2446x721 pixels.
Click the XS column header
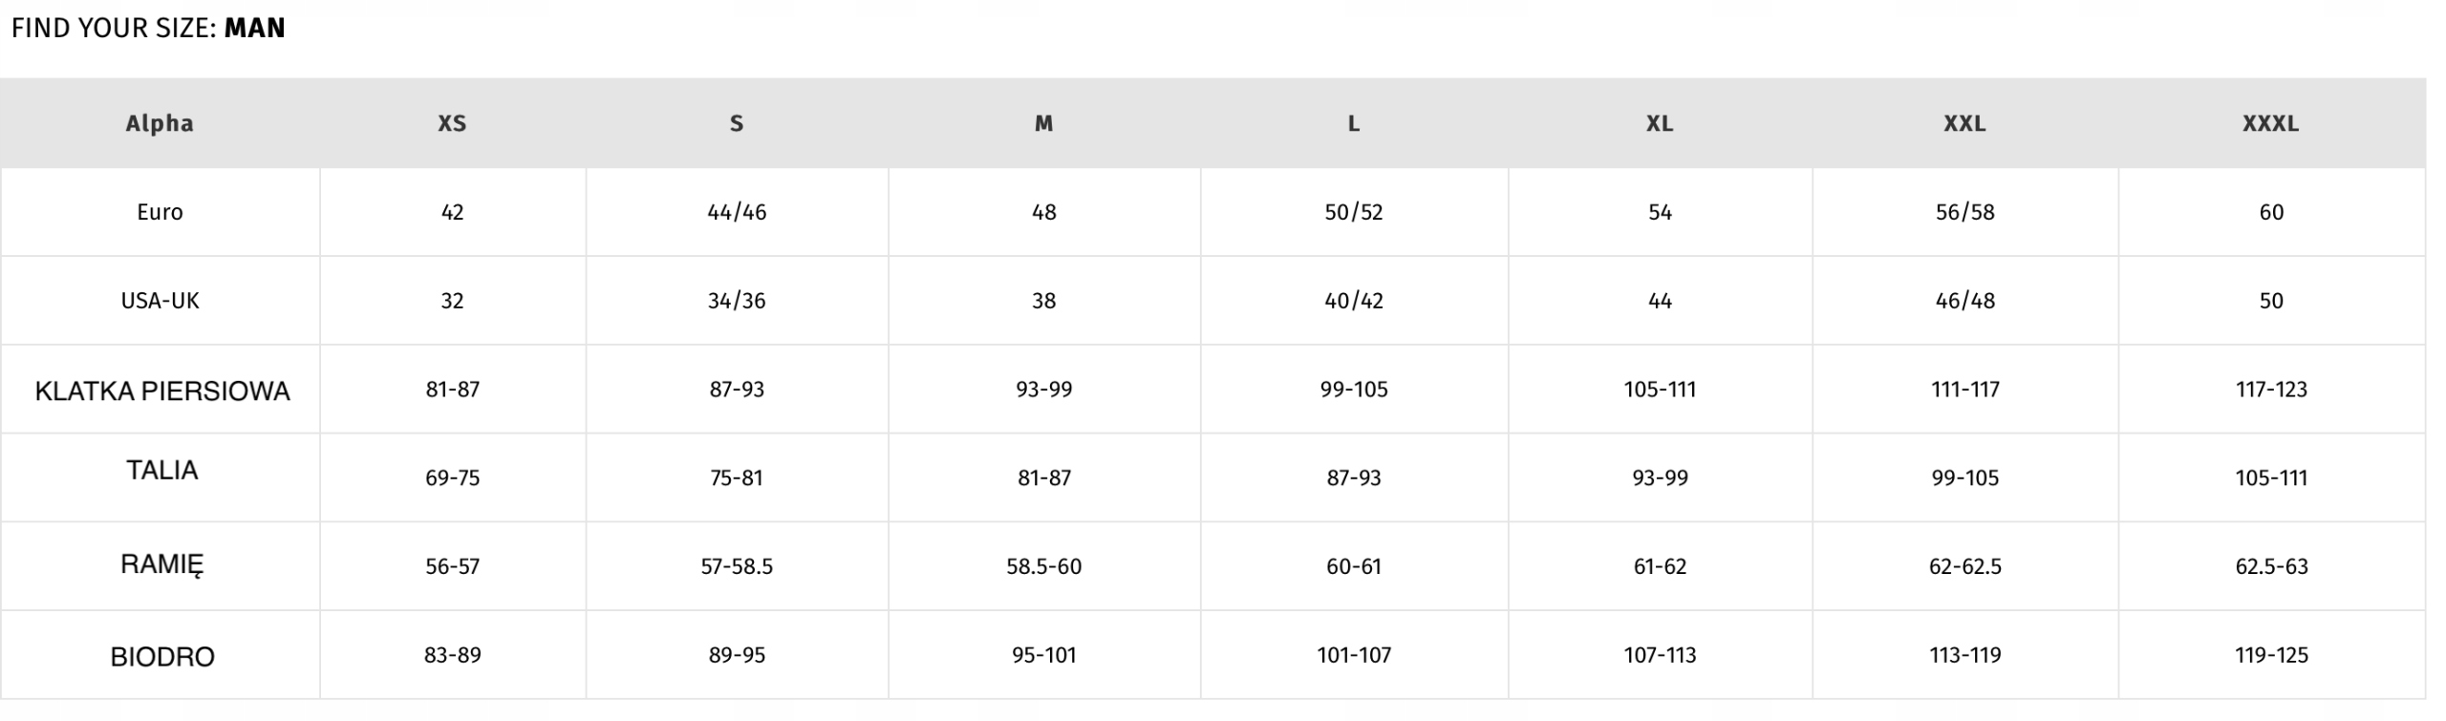(x=452, y=123)
